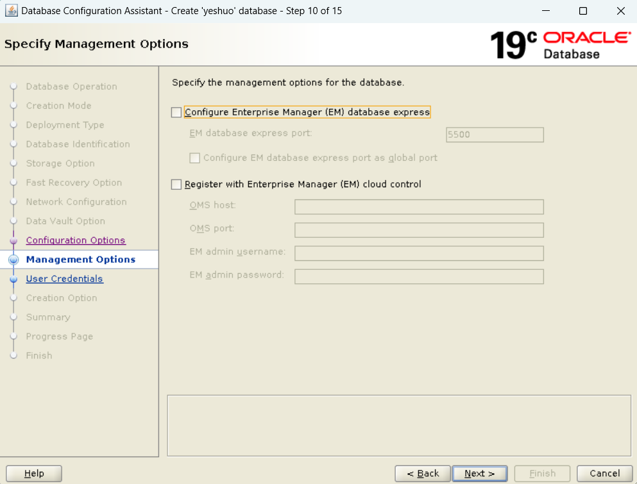Close the Database Configuration Assistant window
Image resolution: width=637 pixels, height=484 pixels.
[x=621, y=10]
